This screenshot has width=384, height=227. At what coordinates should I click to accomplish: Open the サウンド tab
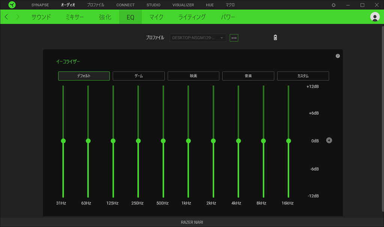(x=41, y=17)
